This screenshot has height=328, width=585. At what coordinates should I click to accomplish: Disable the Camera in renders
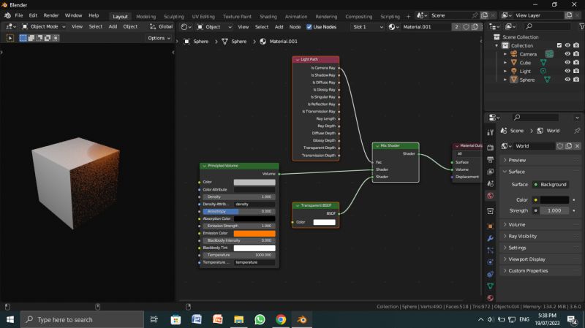[x=576, y=54]
